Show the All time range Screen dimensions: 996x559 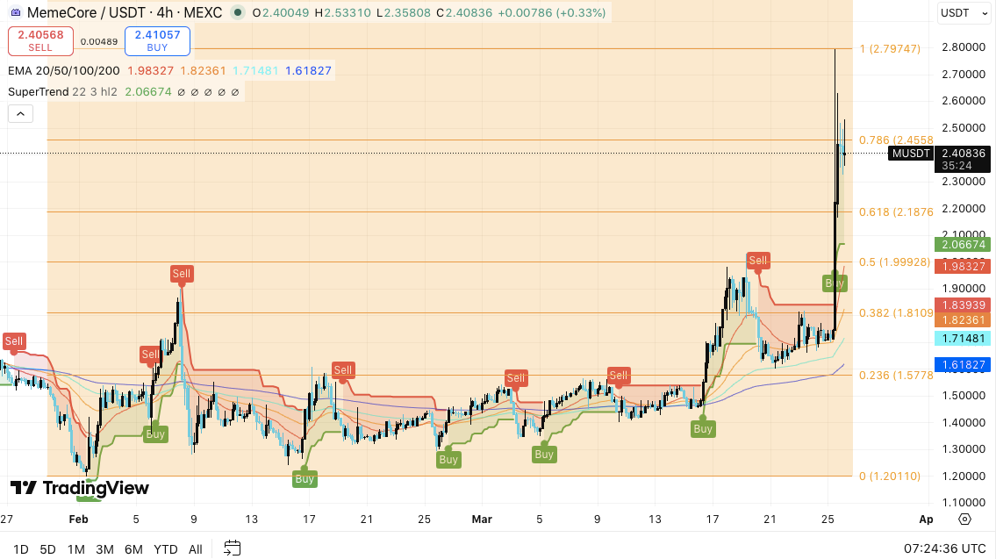click(195, 549)
